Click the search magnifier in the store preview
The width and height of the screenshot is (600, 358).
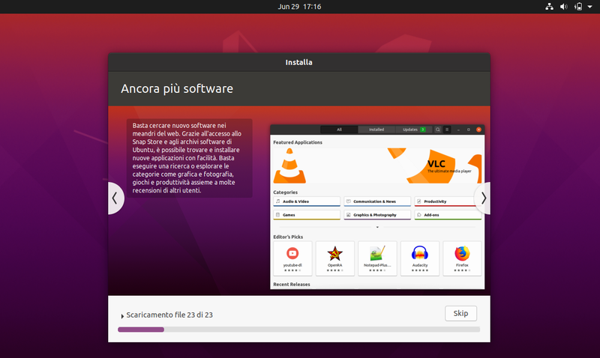437,130
